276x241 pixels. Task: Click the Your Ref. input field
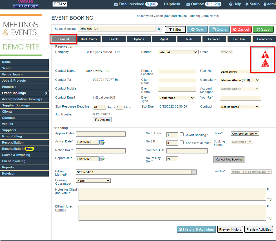pos(240,98)
